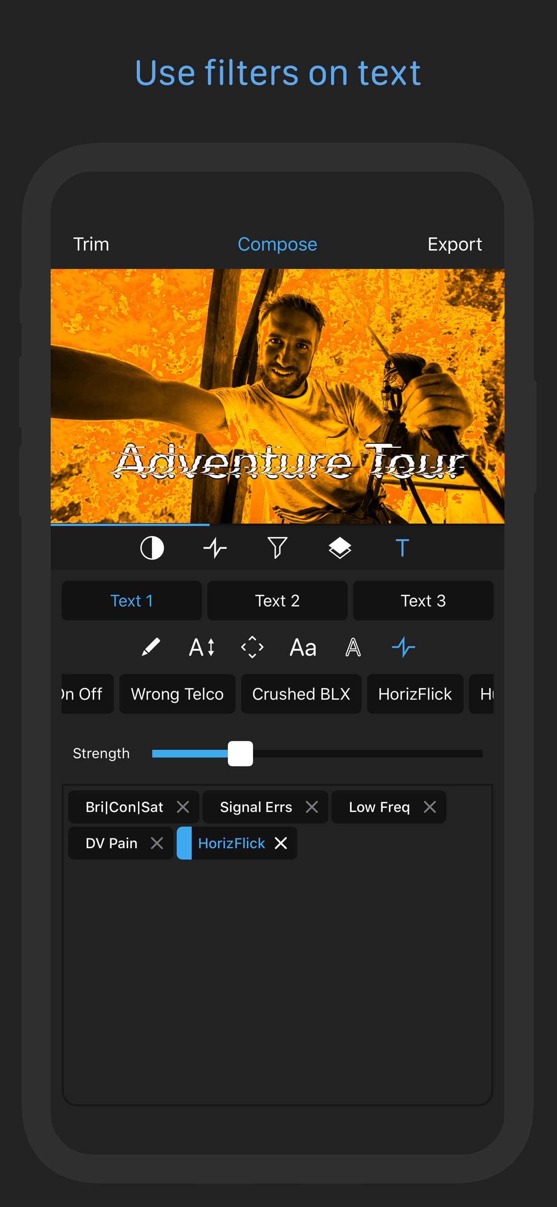Open the funnel filter icon
The width and height of the screenshot is (557, 1207).
point(277,548)
